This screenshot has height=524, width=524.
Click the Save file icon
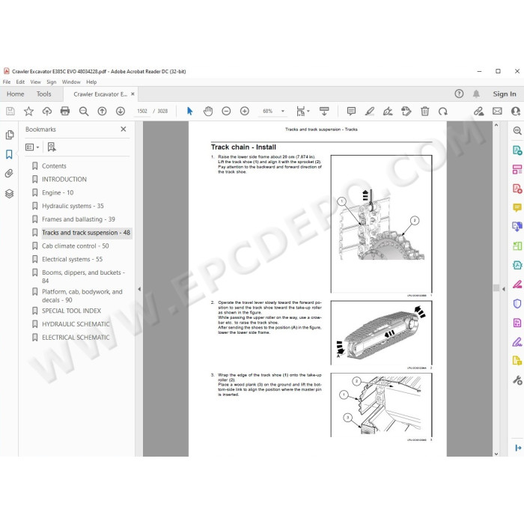coord(10,111)
